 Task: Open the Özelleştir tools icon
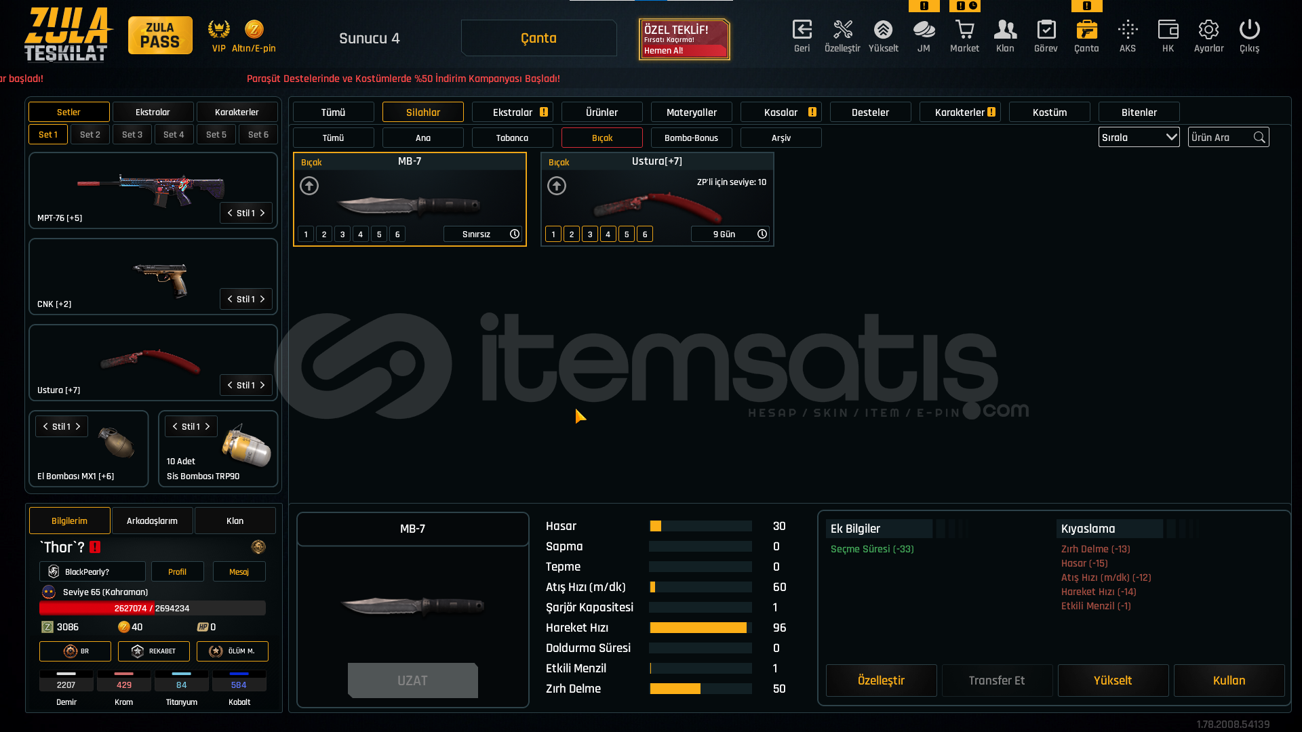click(x=842, y=30)
